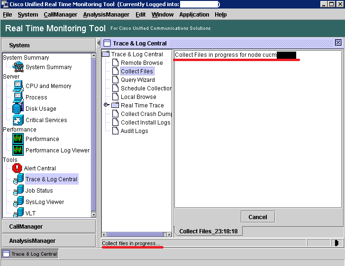Click the System sidebar section header
This screenshot has width=345, height=266.
coord(49,45)
